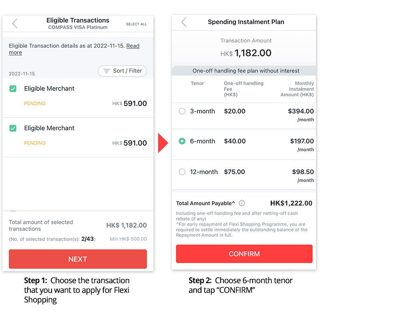The image size is (410, 324).
Task: Click the second HK$ 591.00 transaction amount
Action: (x=135, y=143)
